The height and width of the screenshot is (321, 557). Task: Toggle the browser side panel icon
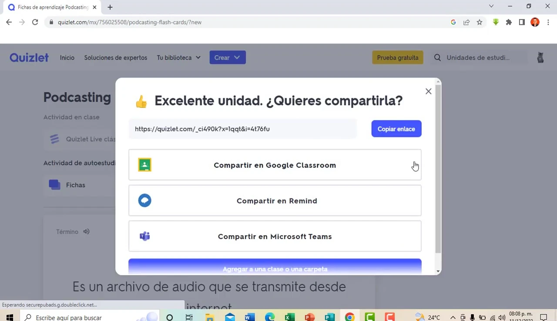[522, 22]
